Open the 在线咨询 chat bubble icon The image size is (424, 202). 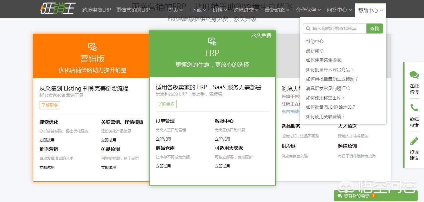[x=414, y=75]
